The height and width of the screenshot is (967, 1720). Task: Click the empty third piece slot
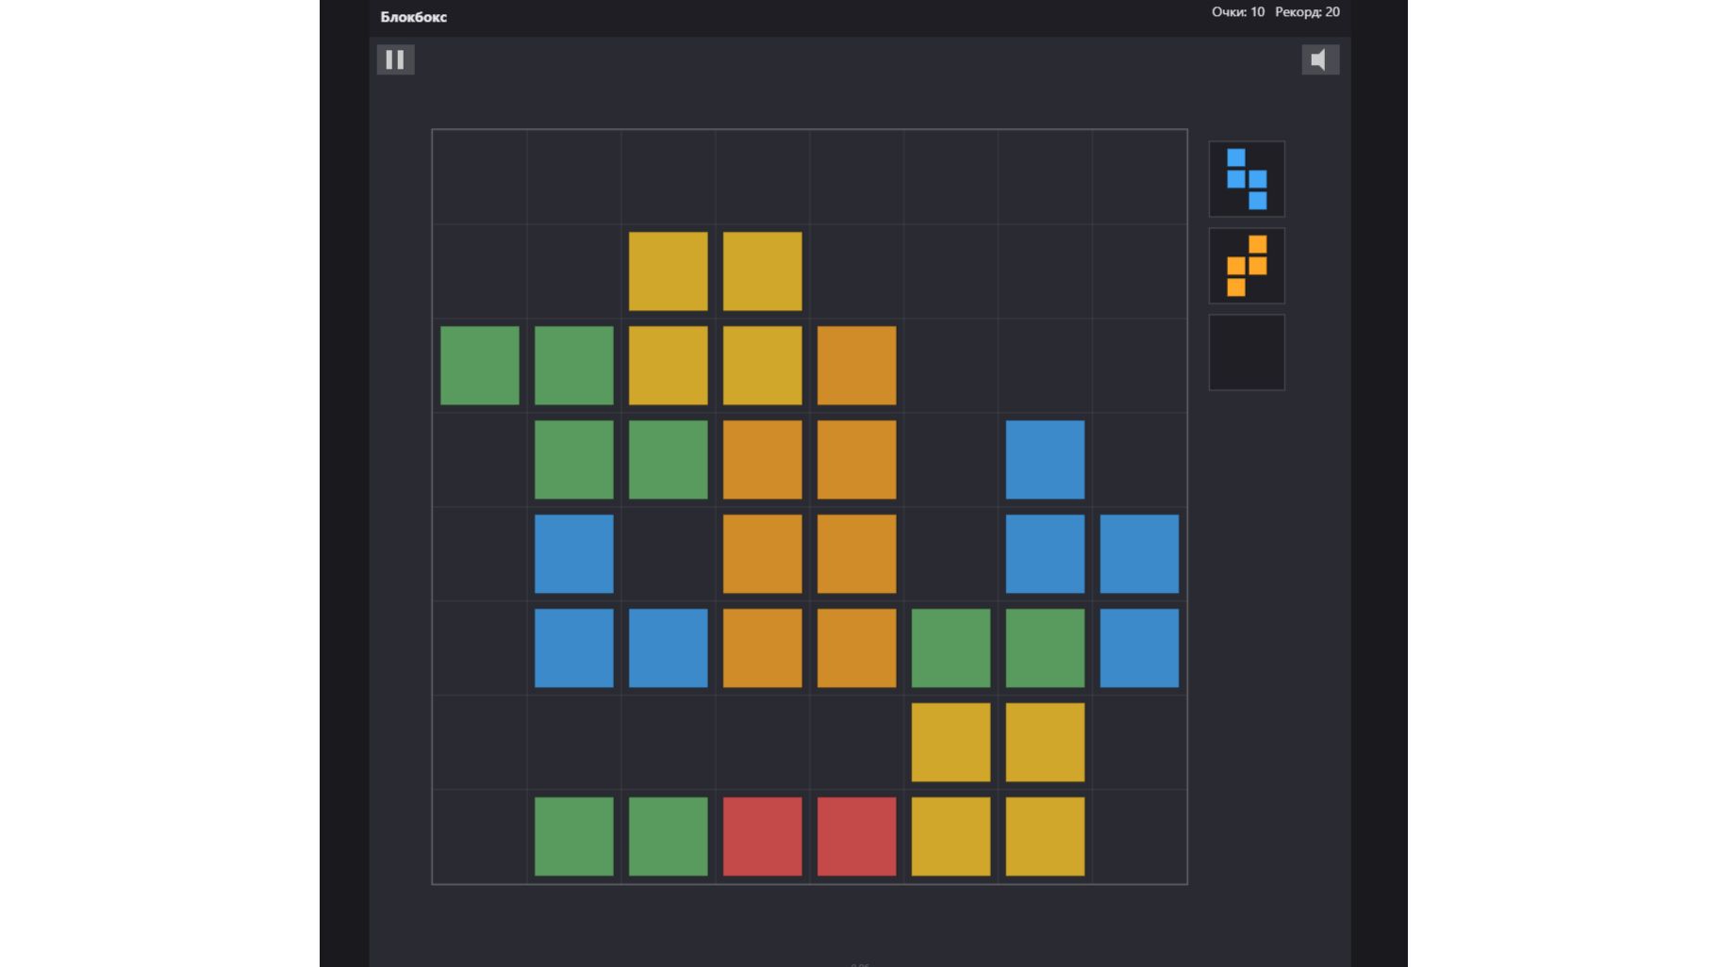(1247, 352)
